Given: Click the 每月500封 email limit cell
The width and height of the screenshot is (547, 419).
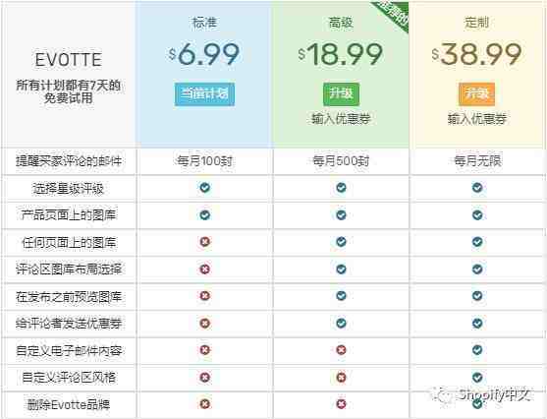Looking at the screenshot, I should pos(341,161).
